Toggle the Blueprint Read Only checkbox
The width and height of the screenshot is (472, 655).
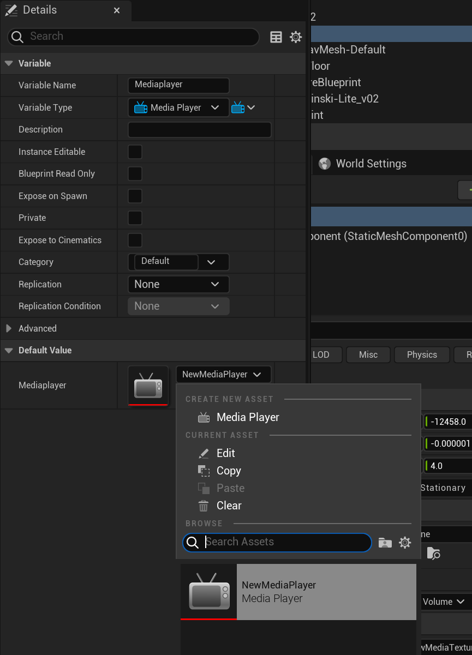coord(135,173)
